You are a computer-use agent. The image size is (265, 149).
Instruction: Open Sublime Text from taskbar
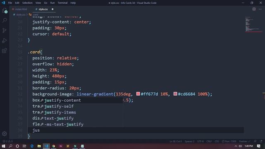pos(68,146)
